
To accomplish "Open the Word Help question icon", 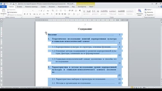I will coord(161,7).
